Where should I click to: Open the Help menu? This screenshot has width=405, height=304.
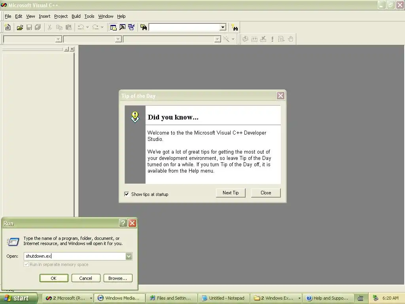pyautogui.click(x=121, y=16)
